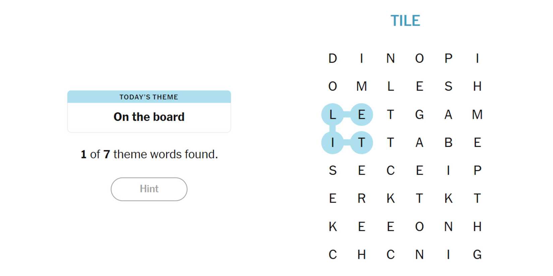Click the theme words found counter

149,154
